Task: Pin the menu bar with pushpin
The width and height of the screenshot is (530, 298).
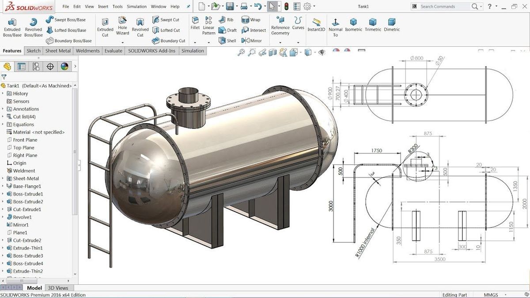Action: [x=189, y=7]
